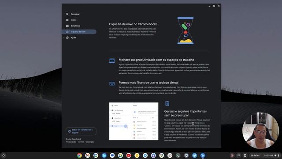The width and height of the screenshot is (282, 159).
Task: Open Google Maps from the shelf
Action: [162, 155]
